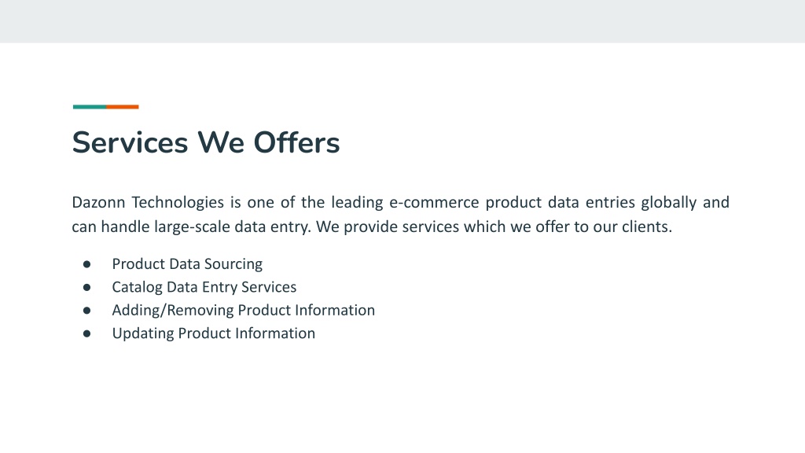The width and height of the screenshot is (805, 453).
Task: Click the bullet dot beside Catalog Data Entry Services
Action: pos(86,287)
